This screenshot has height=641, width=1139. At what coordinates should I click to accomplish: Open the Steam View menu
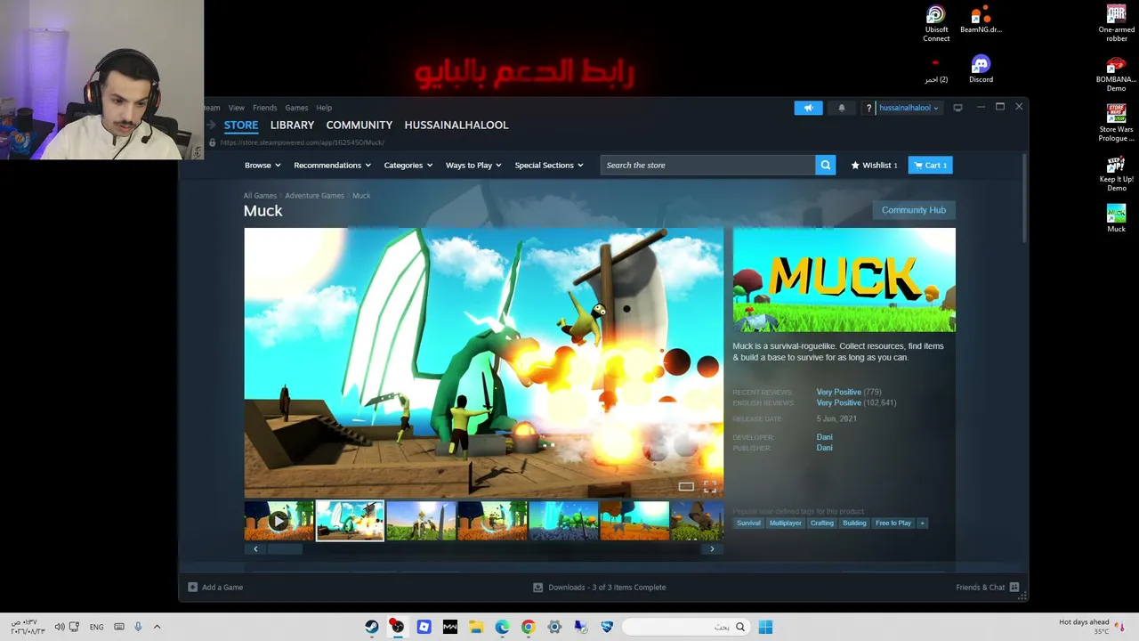236,108
